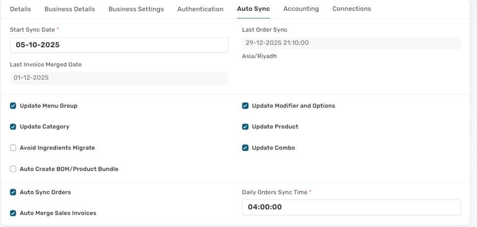Switch to the Accounting tab
Image resolution: width=477 pixels, height=227 pixels.
click(301, 9)
